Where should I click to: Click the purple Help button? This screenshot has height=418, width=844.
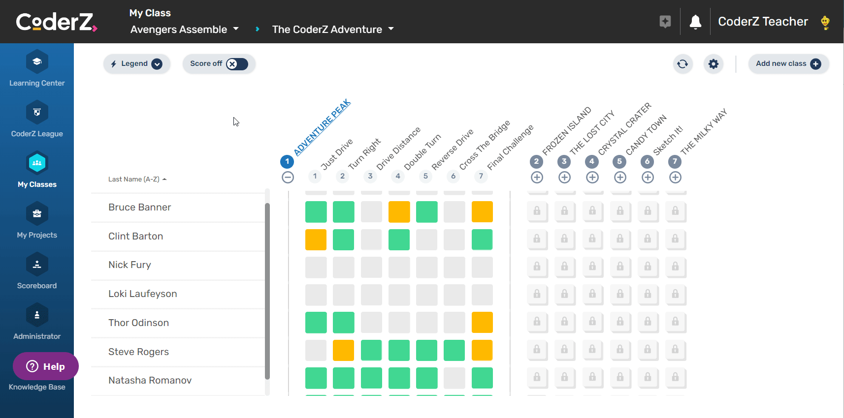(x=45, y=366)
